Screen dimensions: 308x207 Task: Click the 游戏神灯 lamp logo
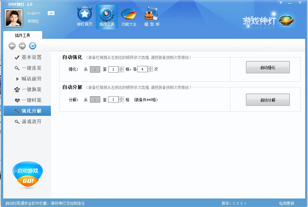click(x=268, y=21)
